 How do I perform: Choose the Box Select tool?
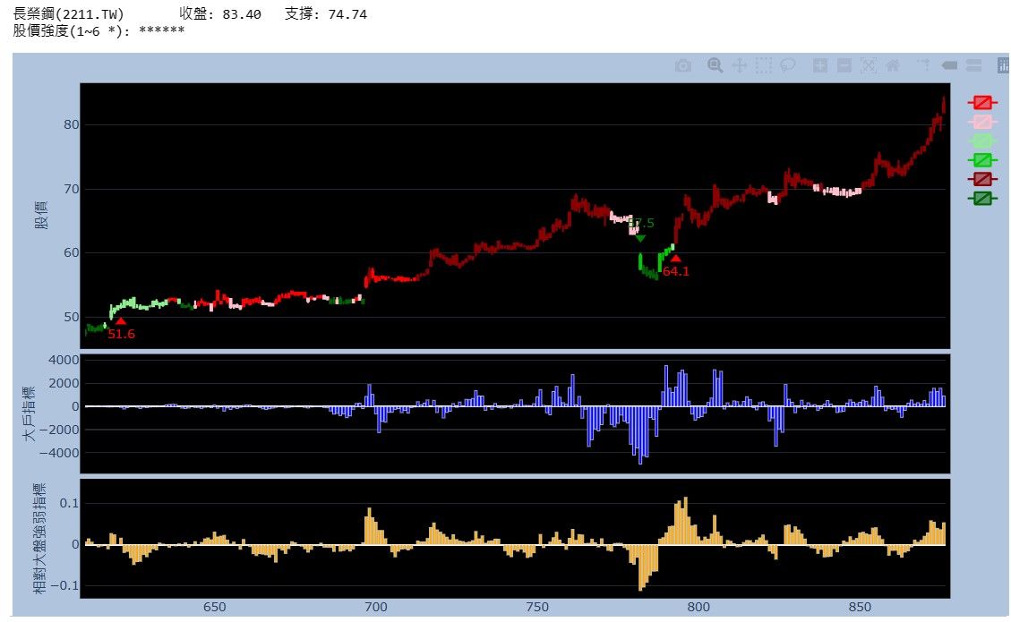tap(763, 65)
